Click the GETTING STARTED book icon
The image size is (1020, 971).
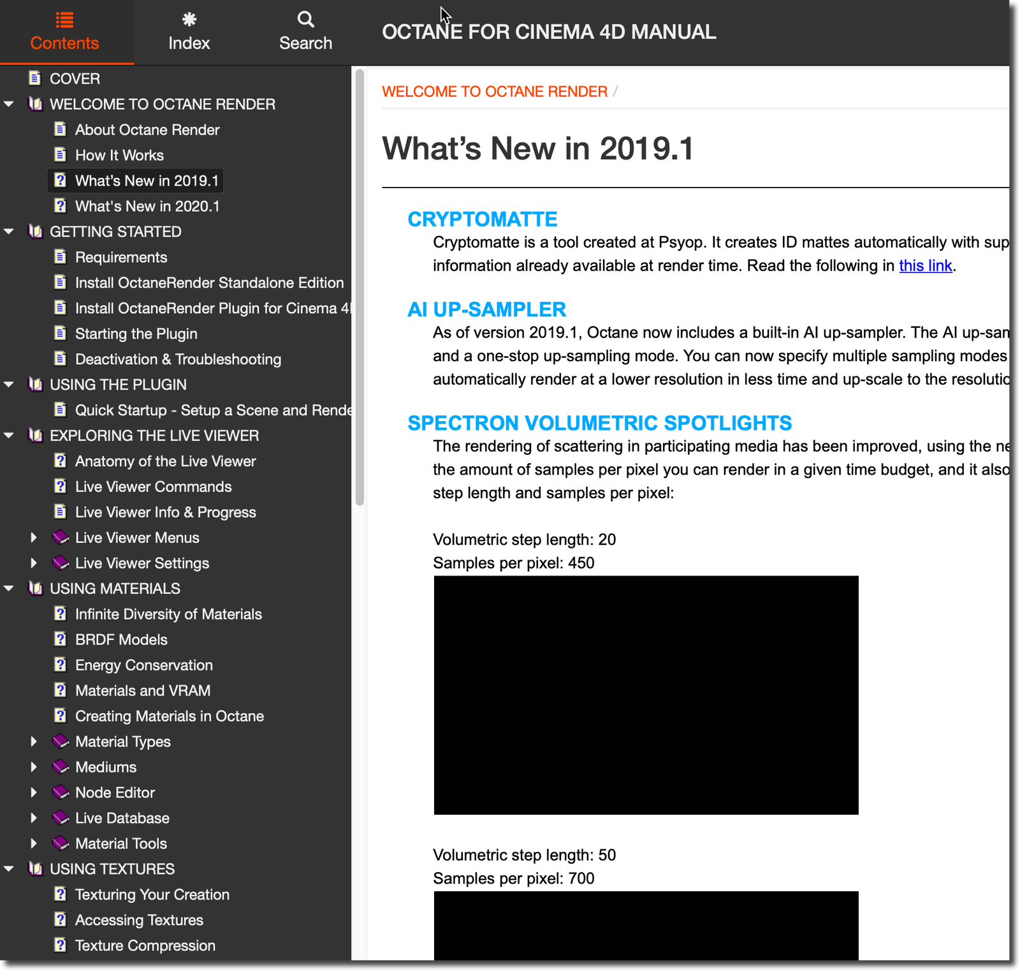(x=36, y=232)
